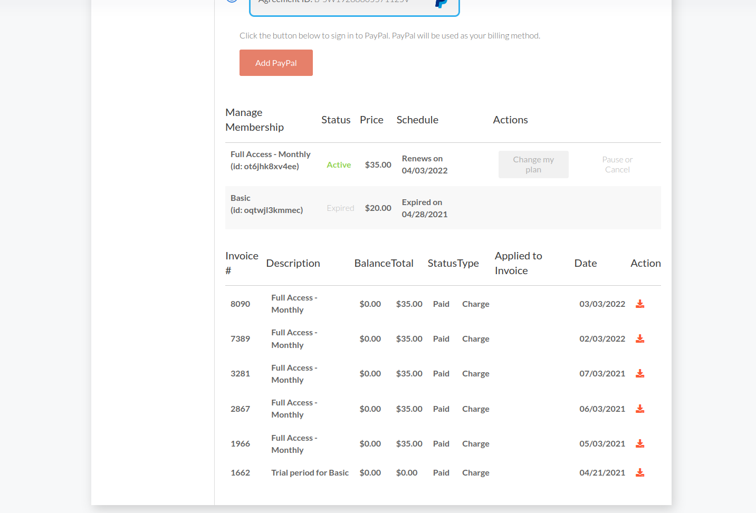756x513 pixels.
Task: Click the Trial period for Basic description
Action: click(310, 473)
